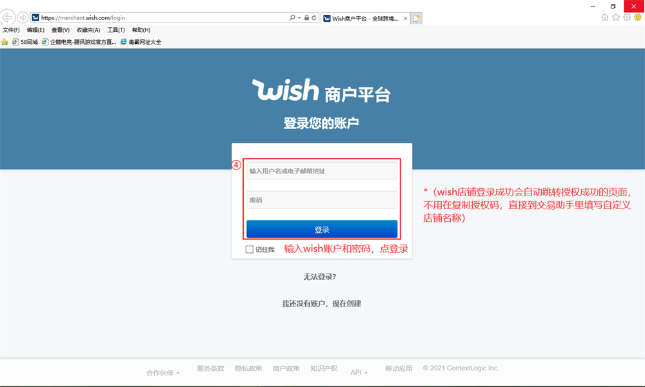
Task: Expand the API footer dropdown
Action: coord(359,373)
